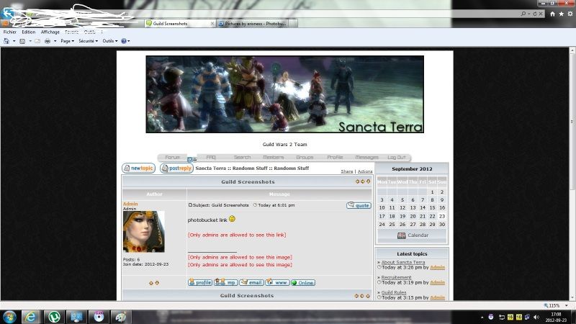Go to the browser Home icon

tap(552, 14)
